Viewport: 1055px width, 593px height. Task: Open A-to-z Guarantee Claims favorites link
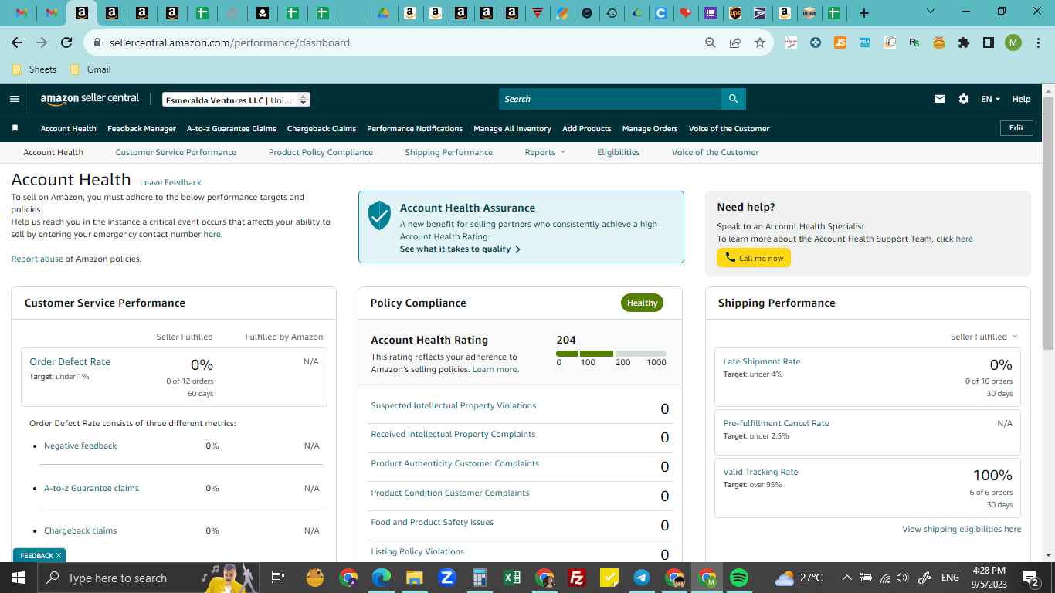(232, 128)
